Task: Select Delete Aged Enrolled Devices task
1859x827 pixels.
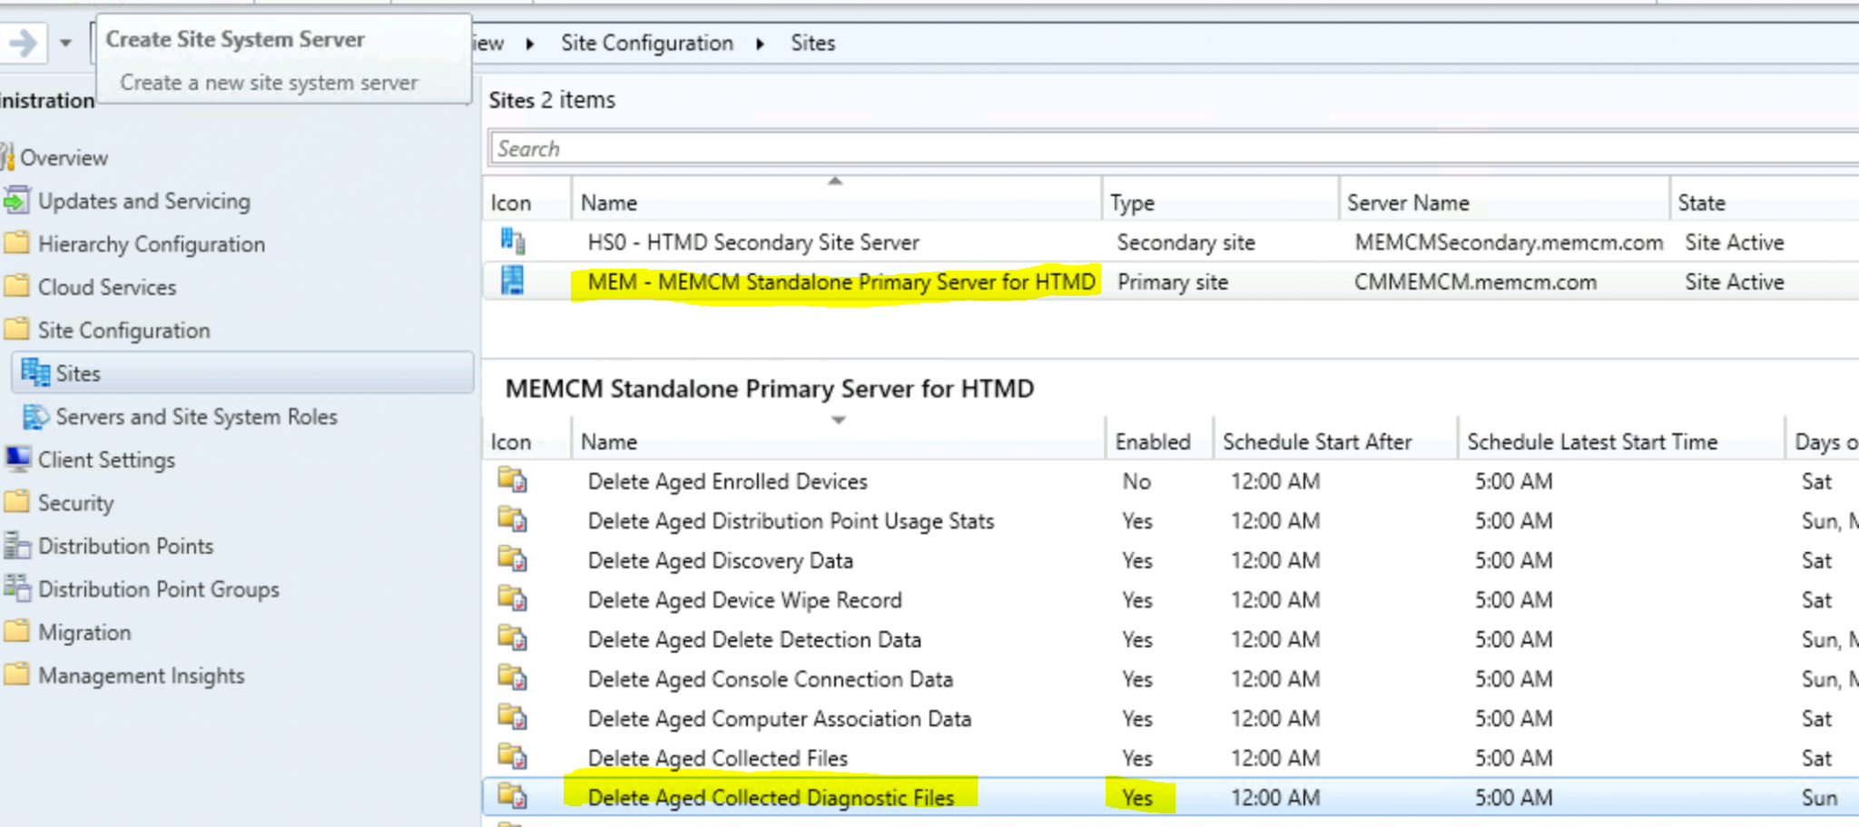Action: pyautogui.click(x=1170, y=481)
